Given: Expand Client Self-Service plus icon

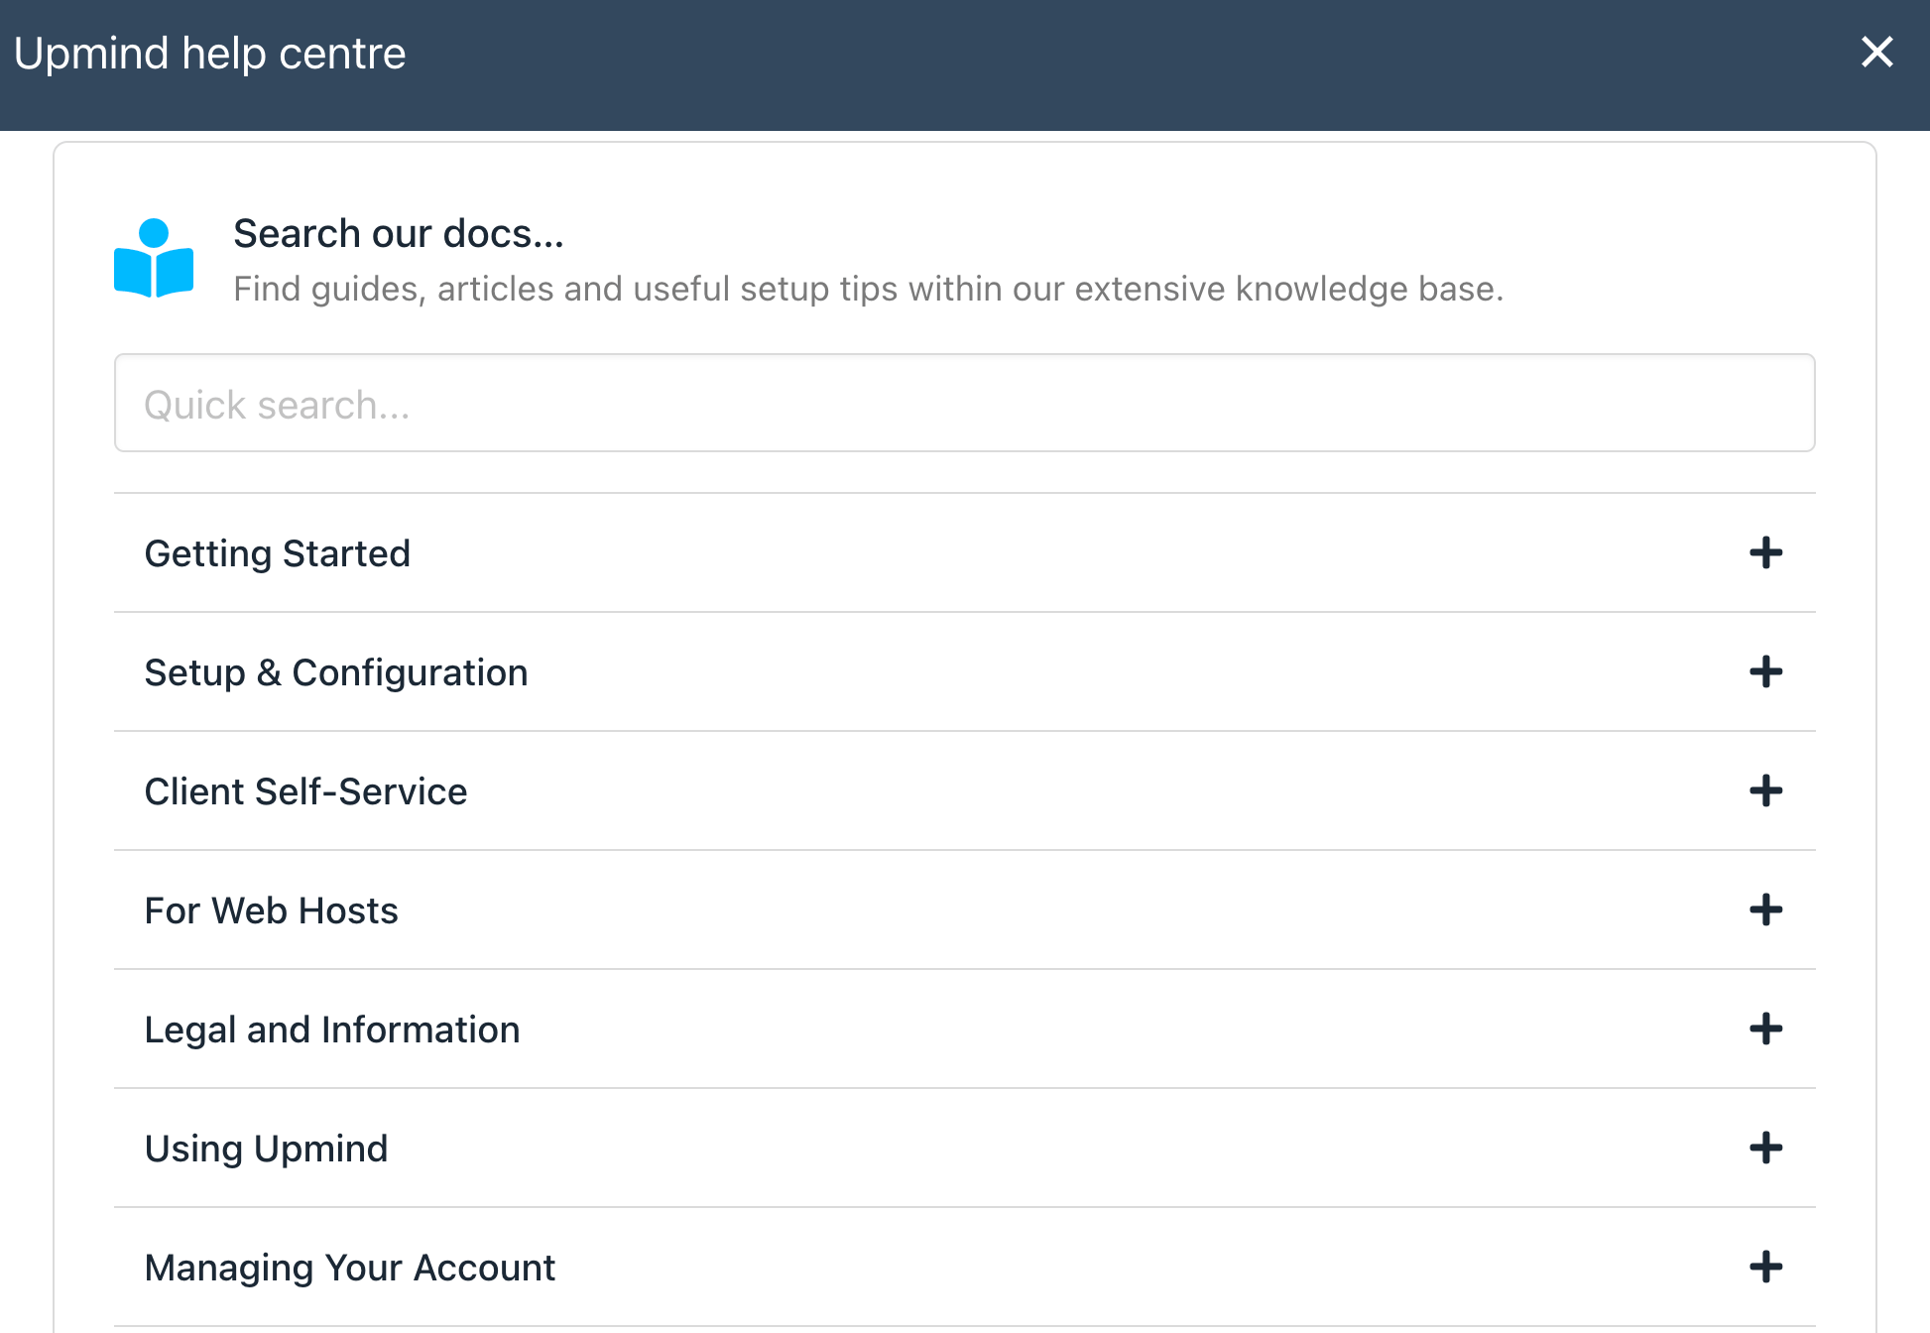Looking at the screenshot, I should (x=1765, y=790).
